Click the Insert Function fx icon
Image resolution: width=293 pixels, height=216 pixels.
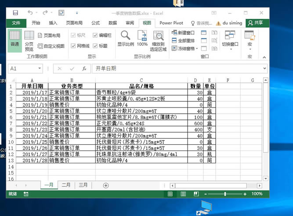point(84,68)
